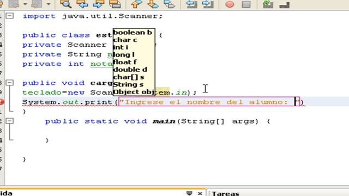This screenshot has height=196, width=349.
Task: Open the forward history dropdown arrow
Action: coord(49,4)
